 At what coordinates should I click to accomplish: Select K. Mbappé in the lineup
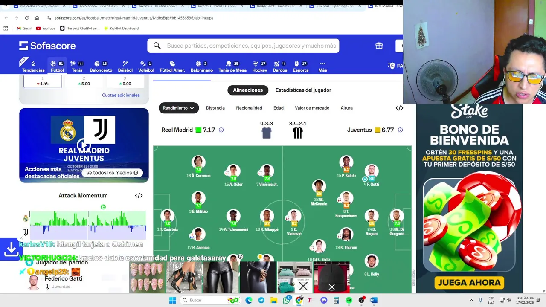pyautogui.click(x=267, y=220)
